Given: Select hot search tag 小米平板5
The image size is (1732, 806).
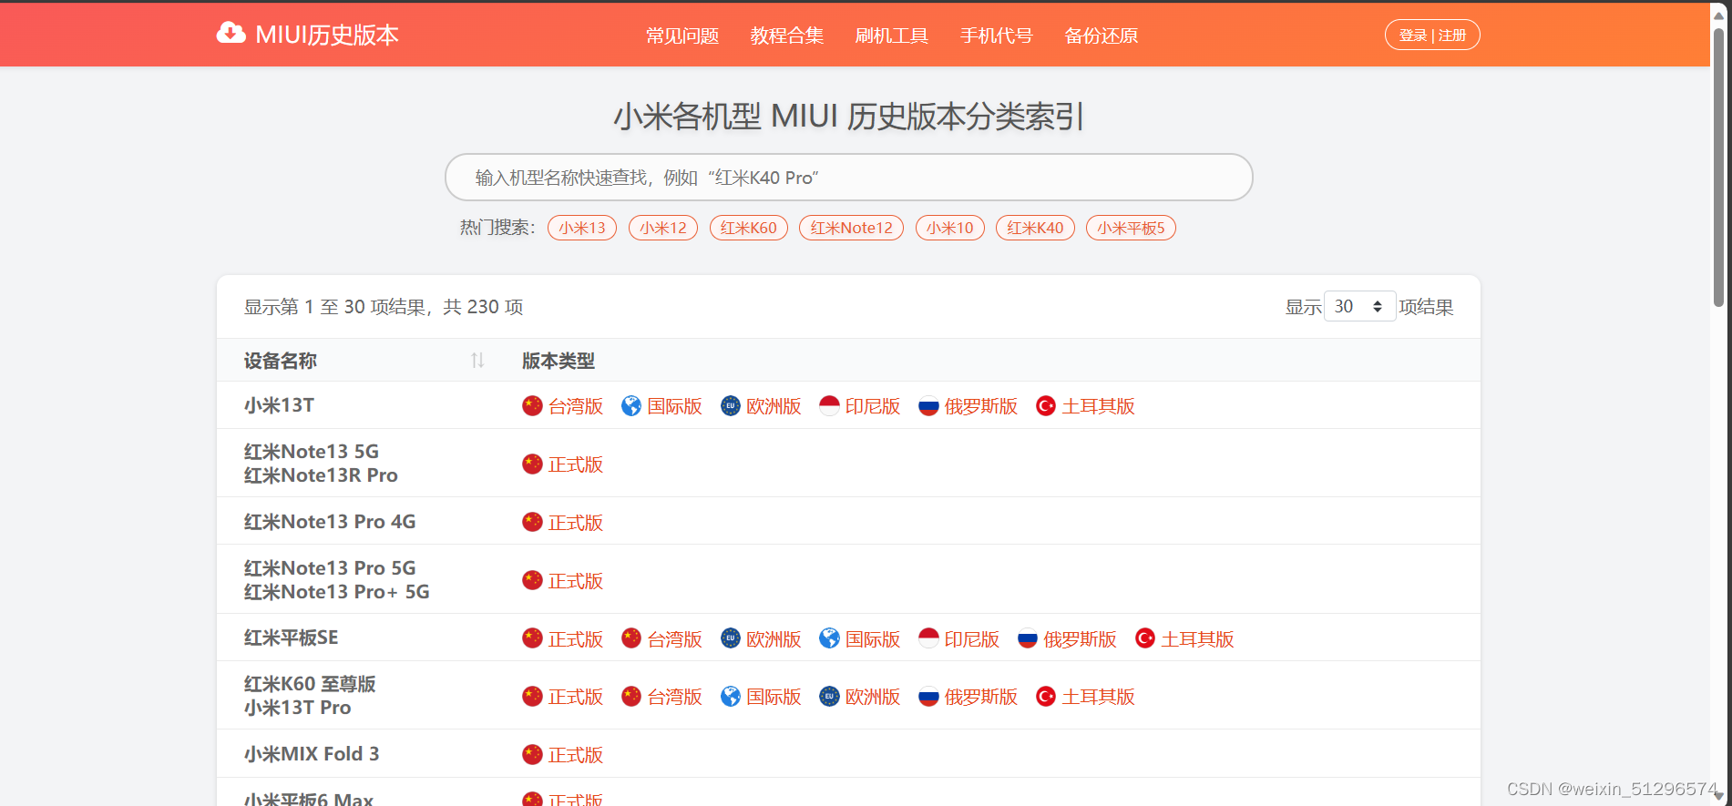Looking at the screenshot, I should pyautogui.click(x=1132, y=228).
